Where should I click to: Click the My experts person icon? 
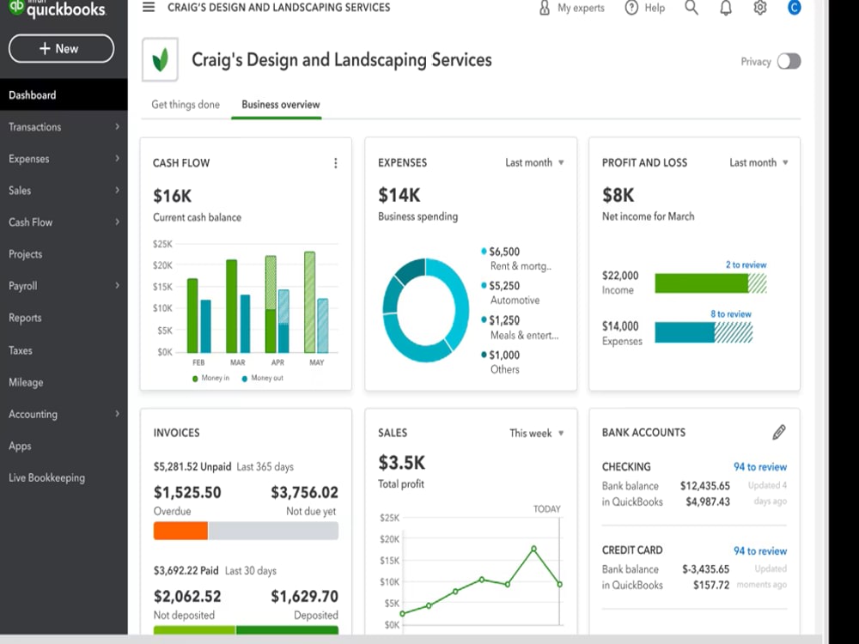(x=545, y=8)
